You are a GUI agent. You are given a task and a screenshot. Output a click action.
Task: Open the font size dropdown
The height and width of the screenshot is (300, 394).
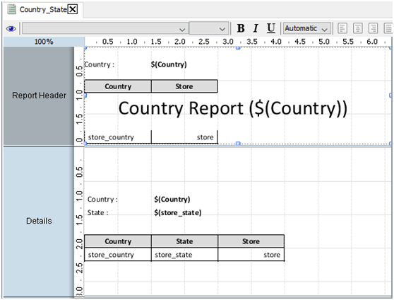[x=208, y=28]
